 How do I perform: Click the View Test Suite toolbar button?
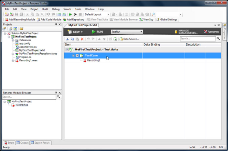[98, 19]
